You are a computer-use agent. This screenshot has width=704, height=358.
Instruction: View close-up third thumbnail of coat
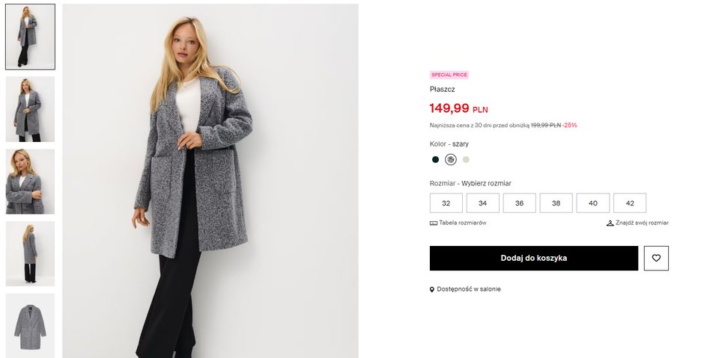(30, 182)
